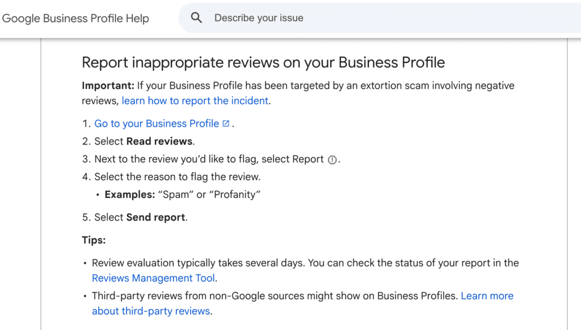Click the bold text 'Read reviews'

[159, 142]
